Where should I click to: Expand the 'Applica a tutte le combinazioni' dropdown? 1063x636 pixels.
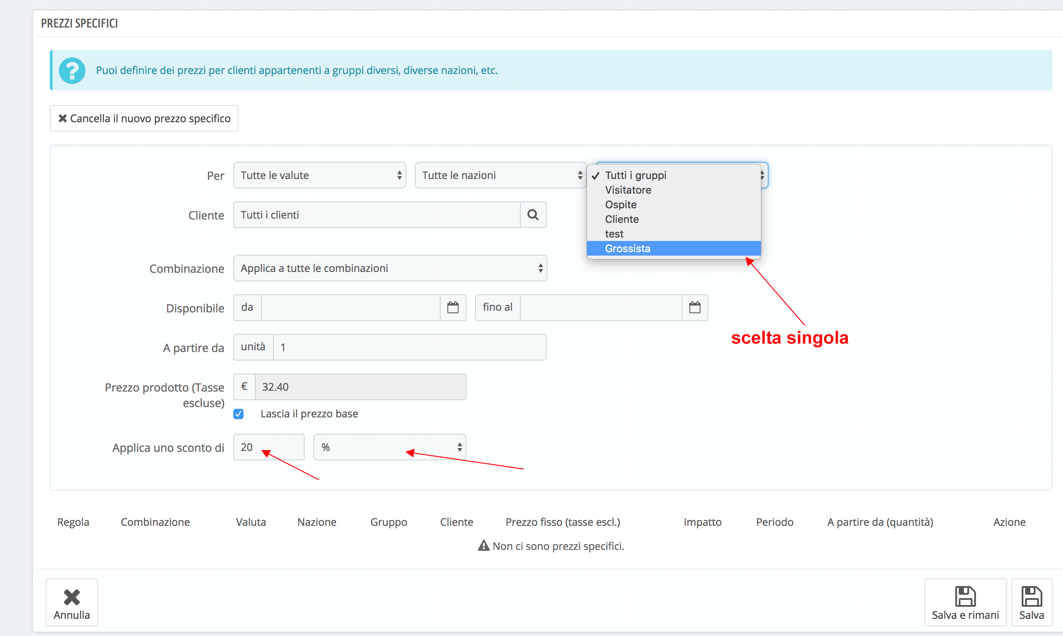pyautogui.click(x=390, y=268)
